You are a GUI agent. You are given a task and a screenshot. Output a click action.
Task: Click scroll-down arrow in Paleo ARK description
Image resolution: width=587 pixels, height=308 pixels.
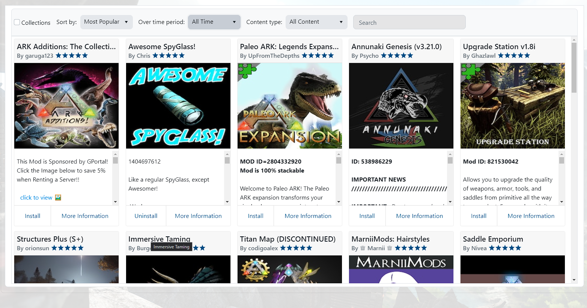tap(339, 202)
